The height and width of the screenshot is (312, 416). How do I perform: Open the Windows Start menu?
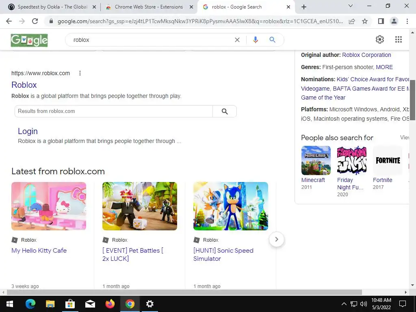[x=10, y=304]
